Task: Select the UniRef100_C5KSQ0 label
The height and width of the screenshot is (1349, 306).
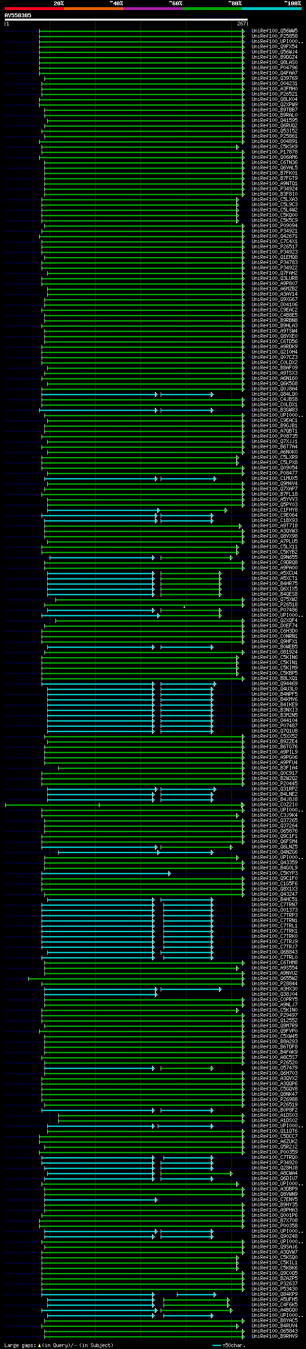Action: coord(274,1257)
